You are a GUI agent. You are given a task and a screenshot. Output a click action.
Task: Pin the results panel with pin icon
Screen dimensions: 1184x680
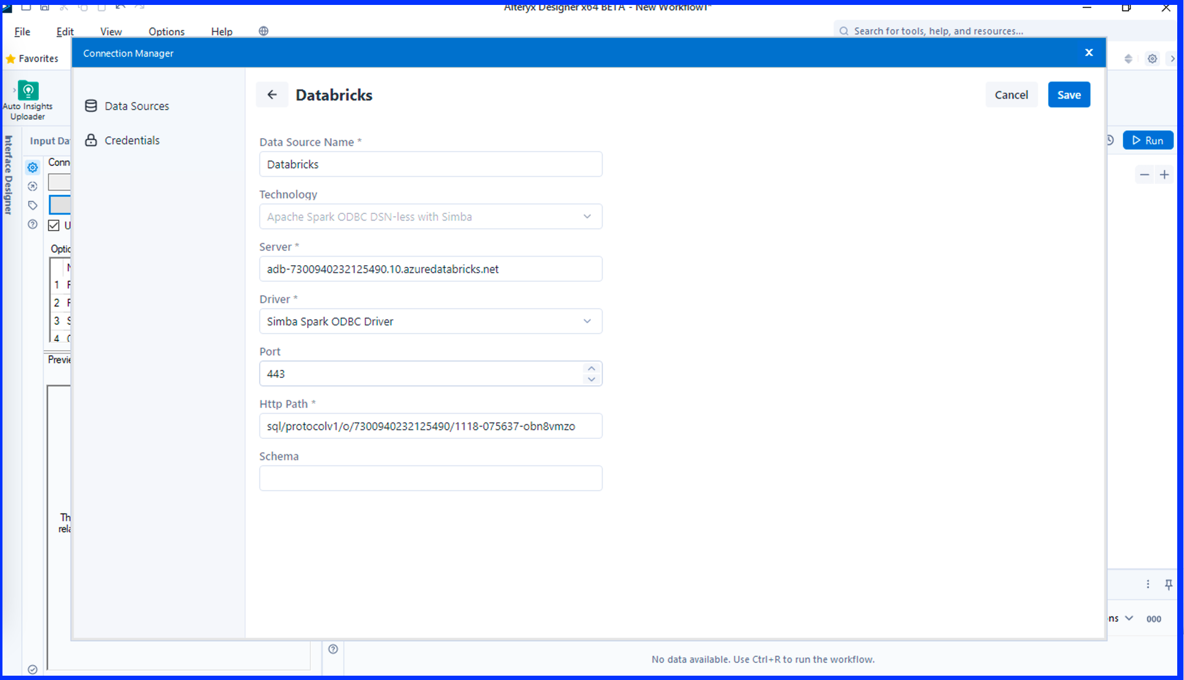point(1169,584)
